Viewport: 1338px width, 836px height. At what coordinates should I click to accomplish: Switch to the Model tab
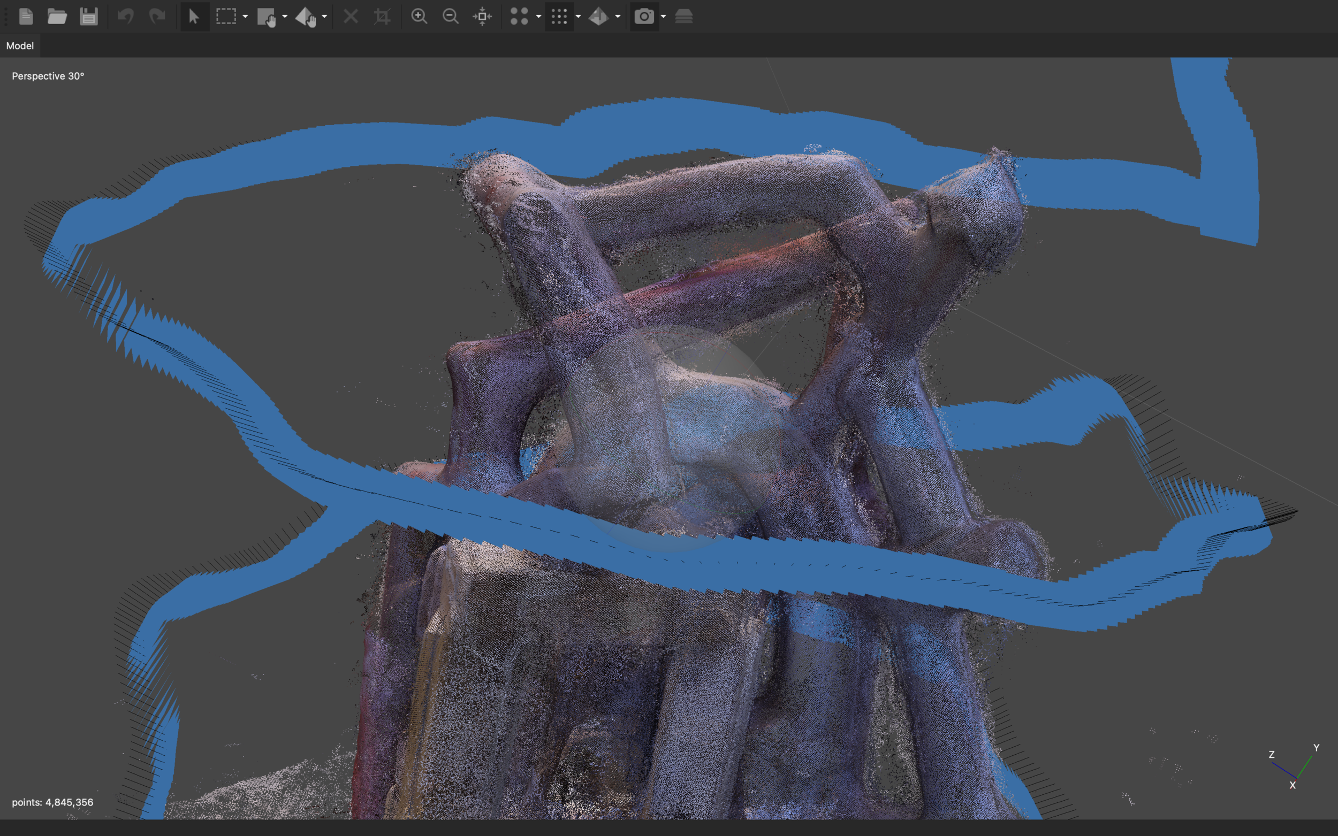point(20,46)
